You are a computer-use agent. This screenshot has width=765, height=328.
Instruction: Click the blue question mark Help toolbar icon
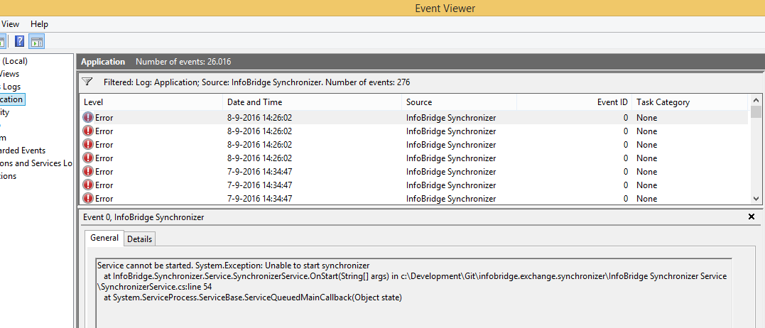point(19,41)
